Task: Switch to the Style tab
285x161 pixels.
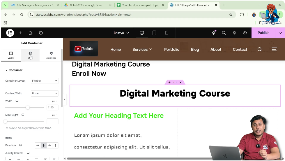Action: 30,55
